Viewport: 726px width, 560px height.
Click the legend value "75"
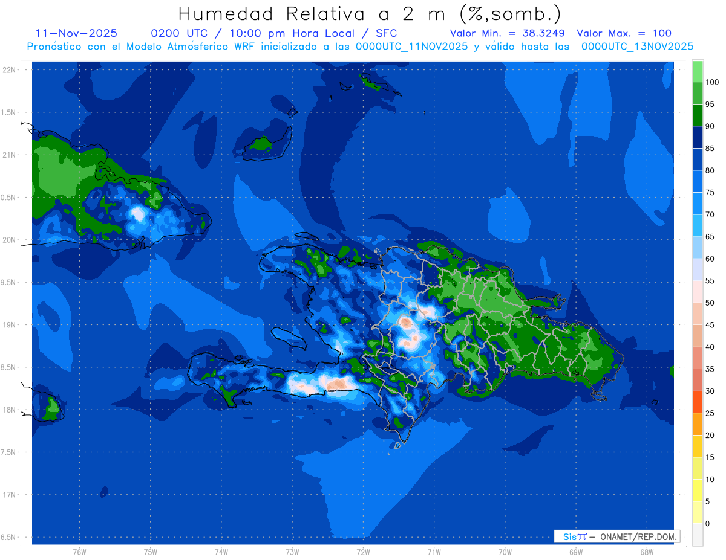[x=710, y=193]
